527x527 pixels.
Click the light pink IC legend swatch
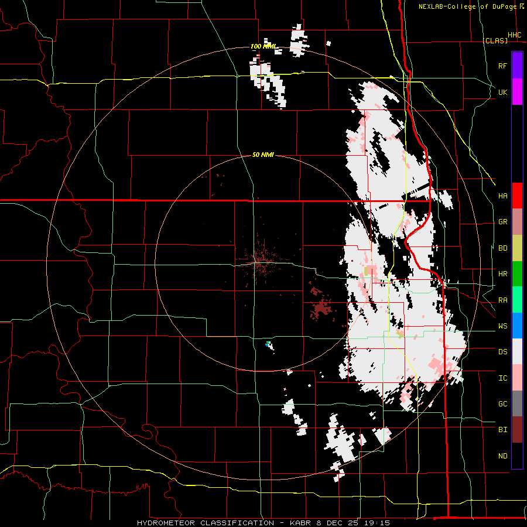point(517,378)
